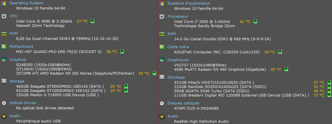Click the RAM module icon in left panel
This screenshot has height=124, width=332.
[4, 33]
